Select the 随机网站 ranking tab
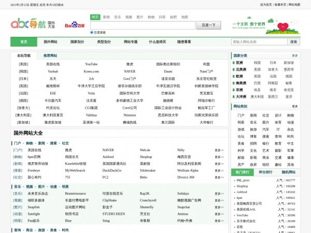This screenshot has width=311, height=233. [x=289, y=172]
